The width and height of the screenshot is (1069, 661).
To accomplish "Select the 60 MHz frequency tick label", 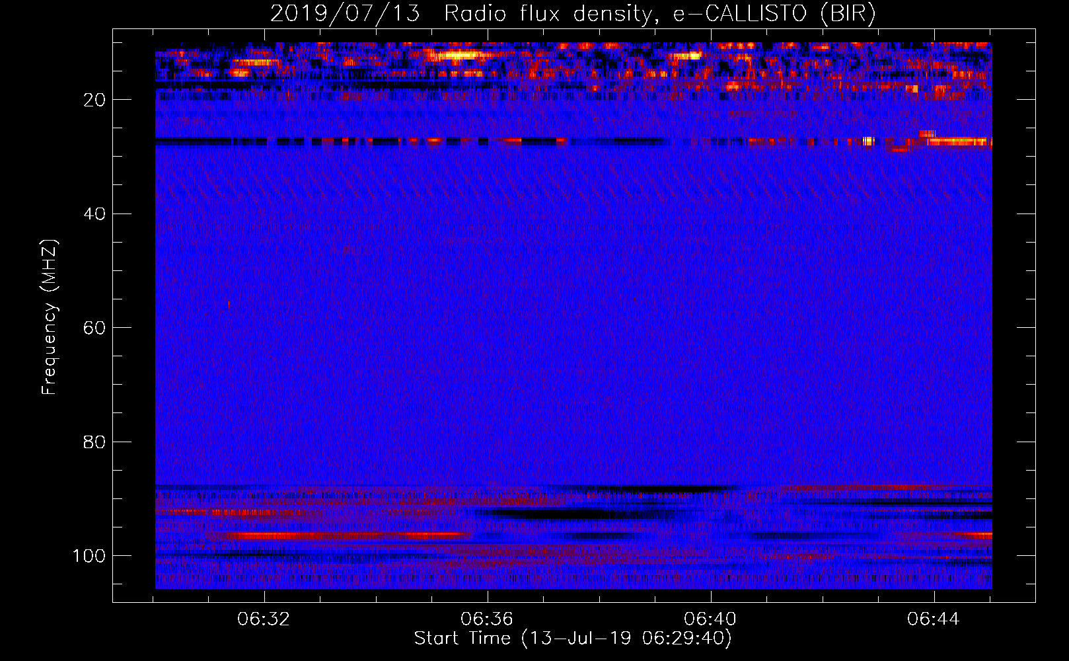I will point(94,328).
